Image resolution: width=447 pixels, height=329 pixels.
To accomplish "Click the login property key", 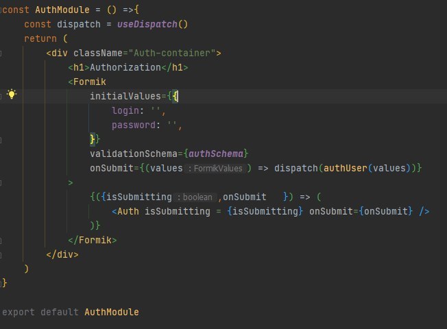I will pyautogui.click(x=125, y=111).
